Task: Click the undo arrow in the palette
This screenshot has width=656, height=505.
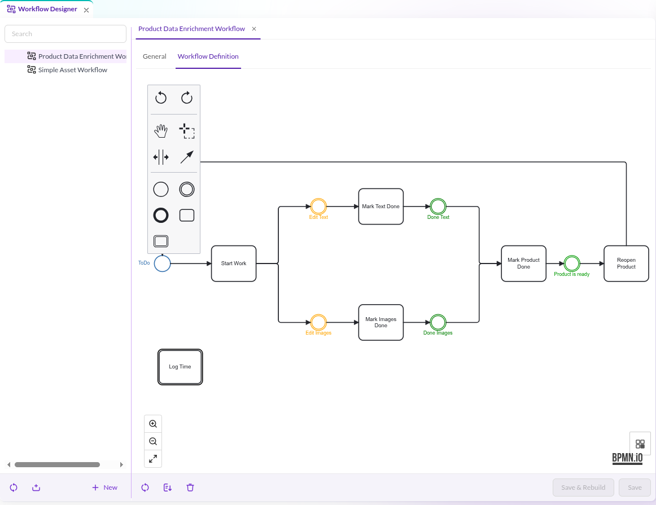Action: (161, 98)
